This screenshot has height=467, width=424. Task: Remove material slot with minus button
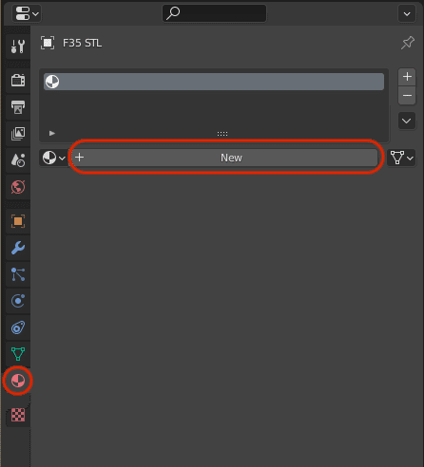[407, 95]
